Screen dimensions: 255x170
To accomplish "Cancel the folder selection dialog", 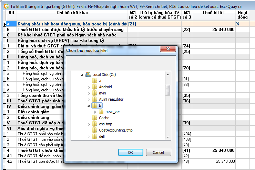I will [158, 152].
